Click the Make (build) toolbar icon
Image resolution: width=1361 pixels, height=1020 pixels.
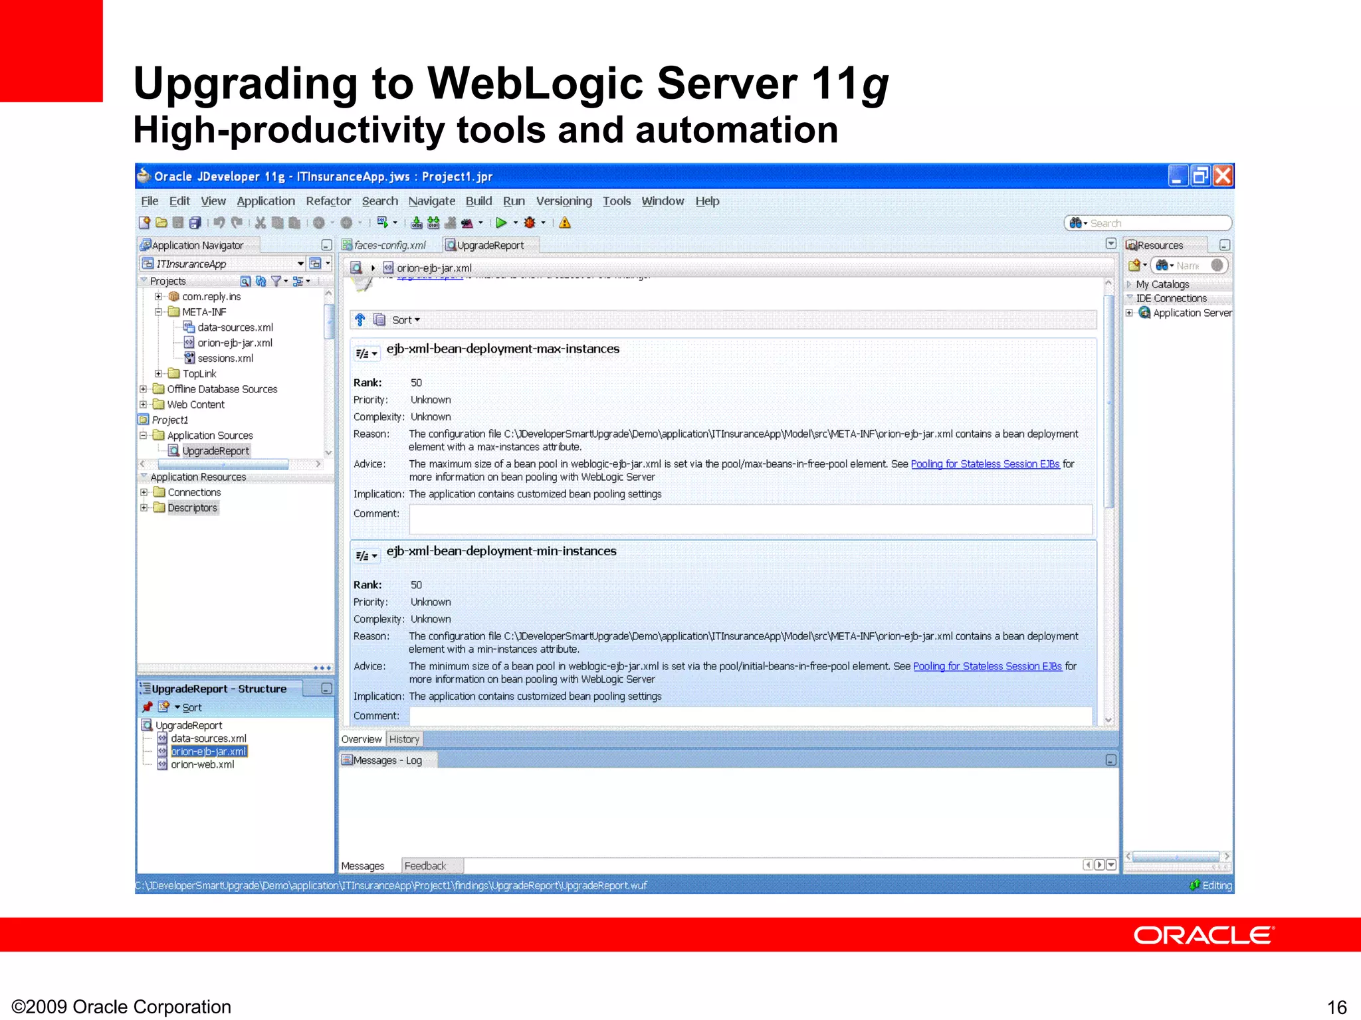click(x=416, y=223)
